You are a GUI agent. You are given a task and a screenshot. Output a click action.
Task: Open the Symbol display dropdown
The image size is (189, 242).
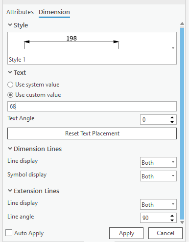point(158,176)
